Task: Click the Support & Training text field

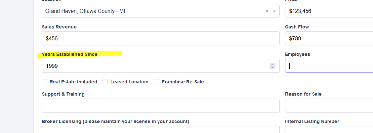Action: pos(160,106)
